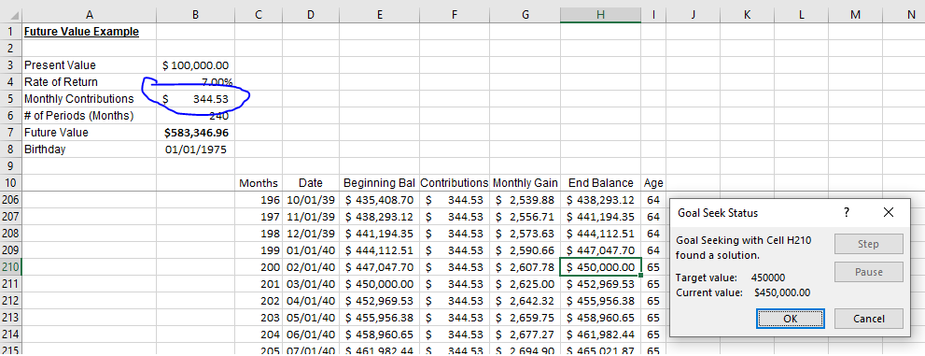Select column H header
This screenshot has height=356, width=925.
[x=600, y=15]
